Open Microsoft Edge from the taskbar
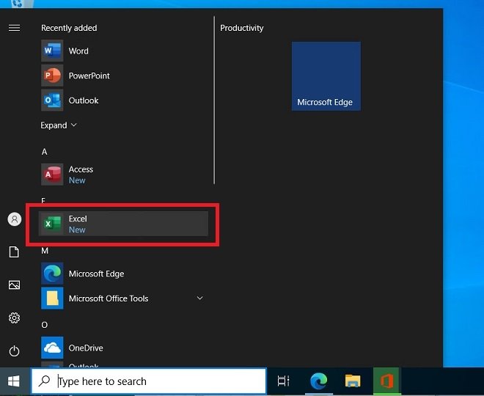The width and height of the screenshot is (484, 396). [x=319, y=381]
